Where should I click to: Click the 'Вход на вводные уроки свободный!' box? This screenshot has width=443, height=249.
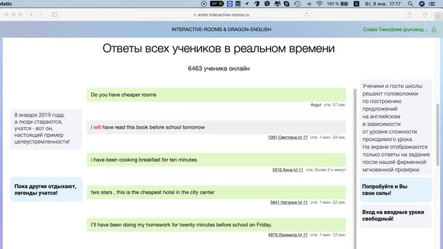tap(395, 216)
